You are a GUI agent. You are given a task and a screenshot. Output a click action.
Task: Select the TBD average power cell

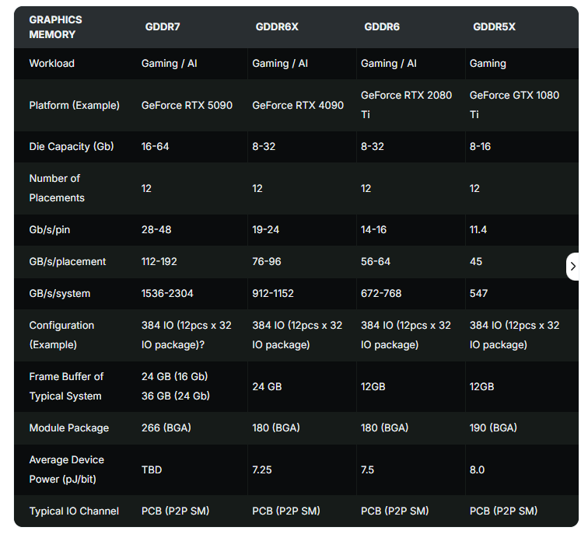coord(152,469)
